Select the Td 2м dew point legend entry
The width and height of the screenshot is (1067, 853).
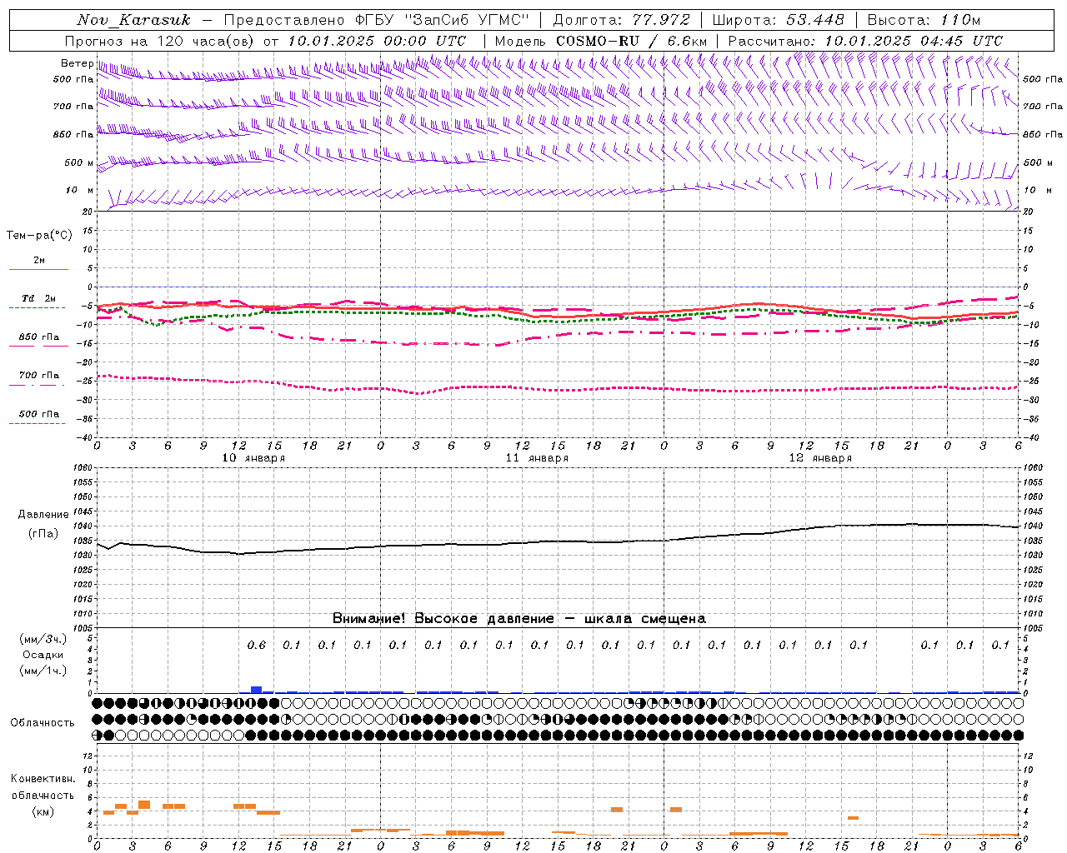[38, 298]
